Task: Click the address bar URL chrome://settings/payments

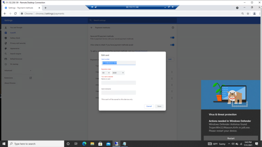Action: click(x=50, y=14)
